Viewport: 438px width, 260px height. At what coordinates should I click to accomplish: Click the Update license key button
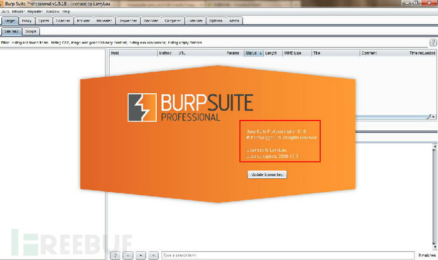pyautogui.click(x=267, y=174)
